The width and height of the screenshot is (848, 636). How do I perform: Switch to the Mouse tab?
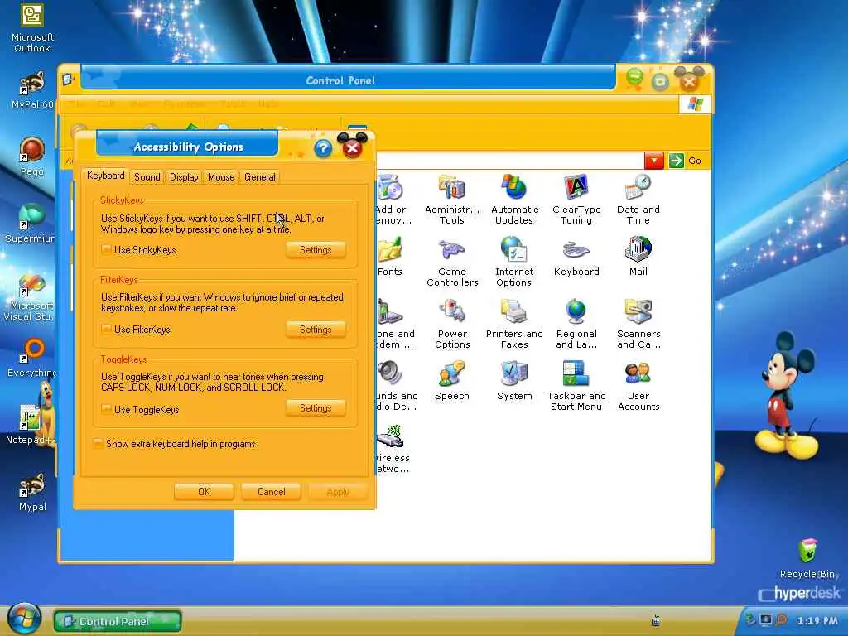pyautogui.click(x=221, y=177)
